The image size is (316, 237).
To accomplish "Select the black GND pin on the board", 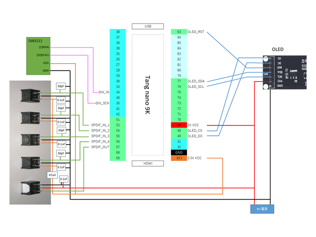I will (x=179, y=153).
